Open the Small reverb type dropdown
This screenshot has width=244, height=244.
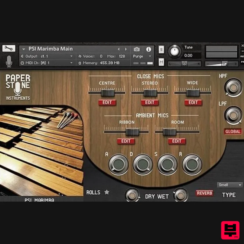pyautogui.click(x=230, y=185)
